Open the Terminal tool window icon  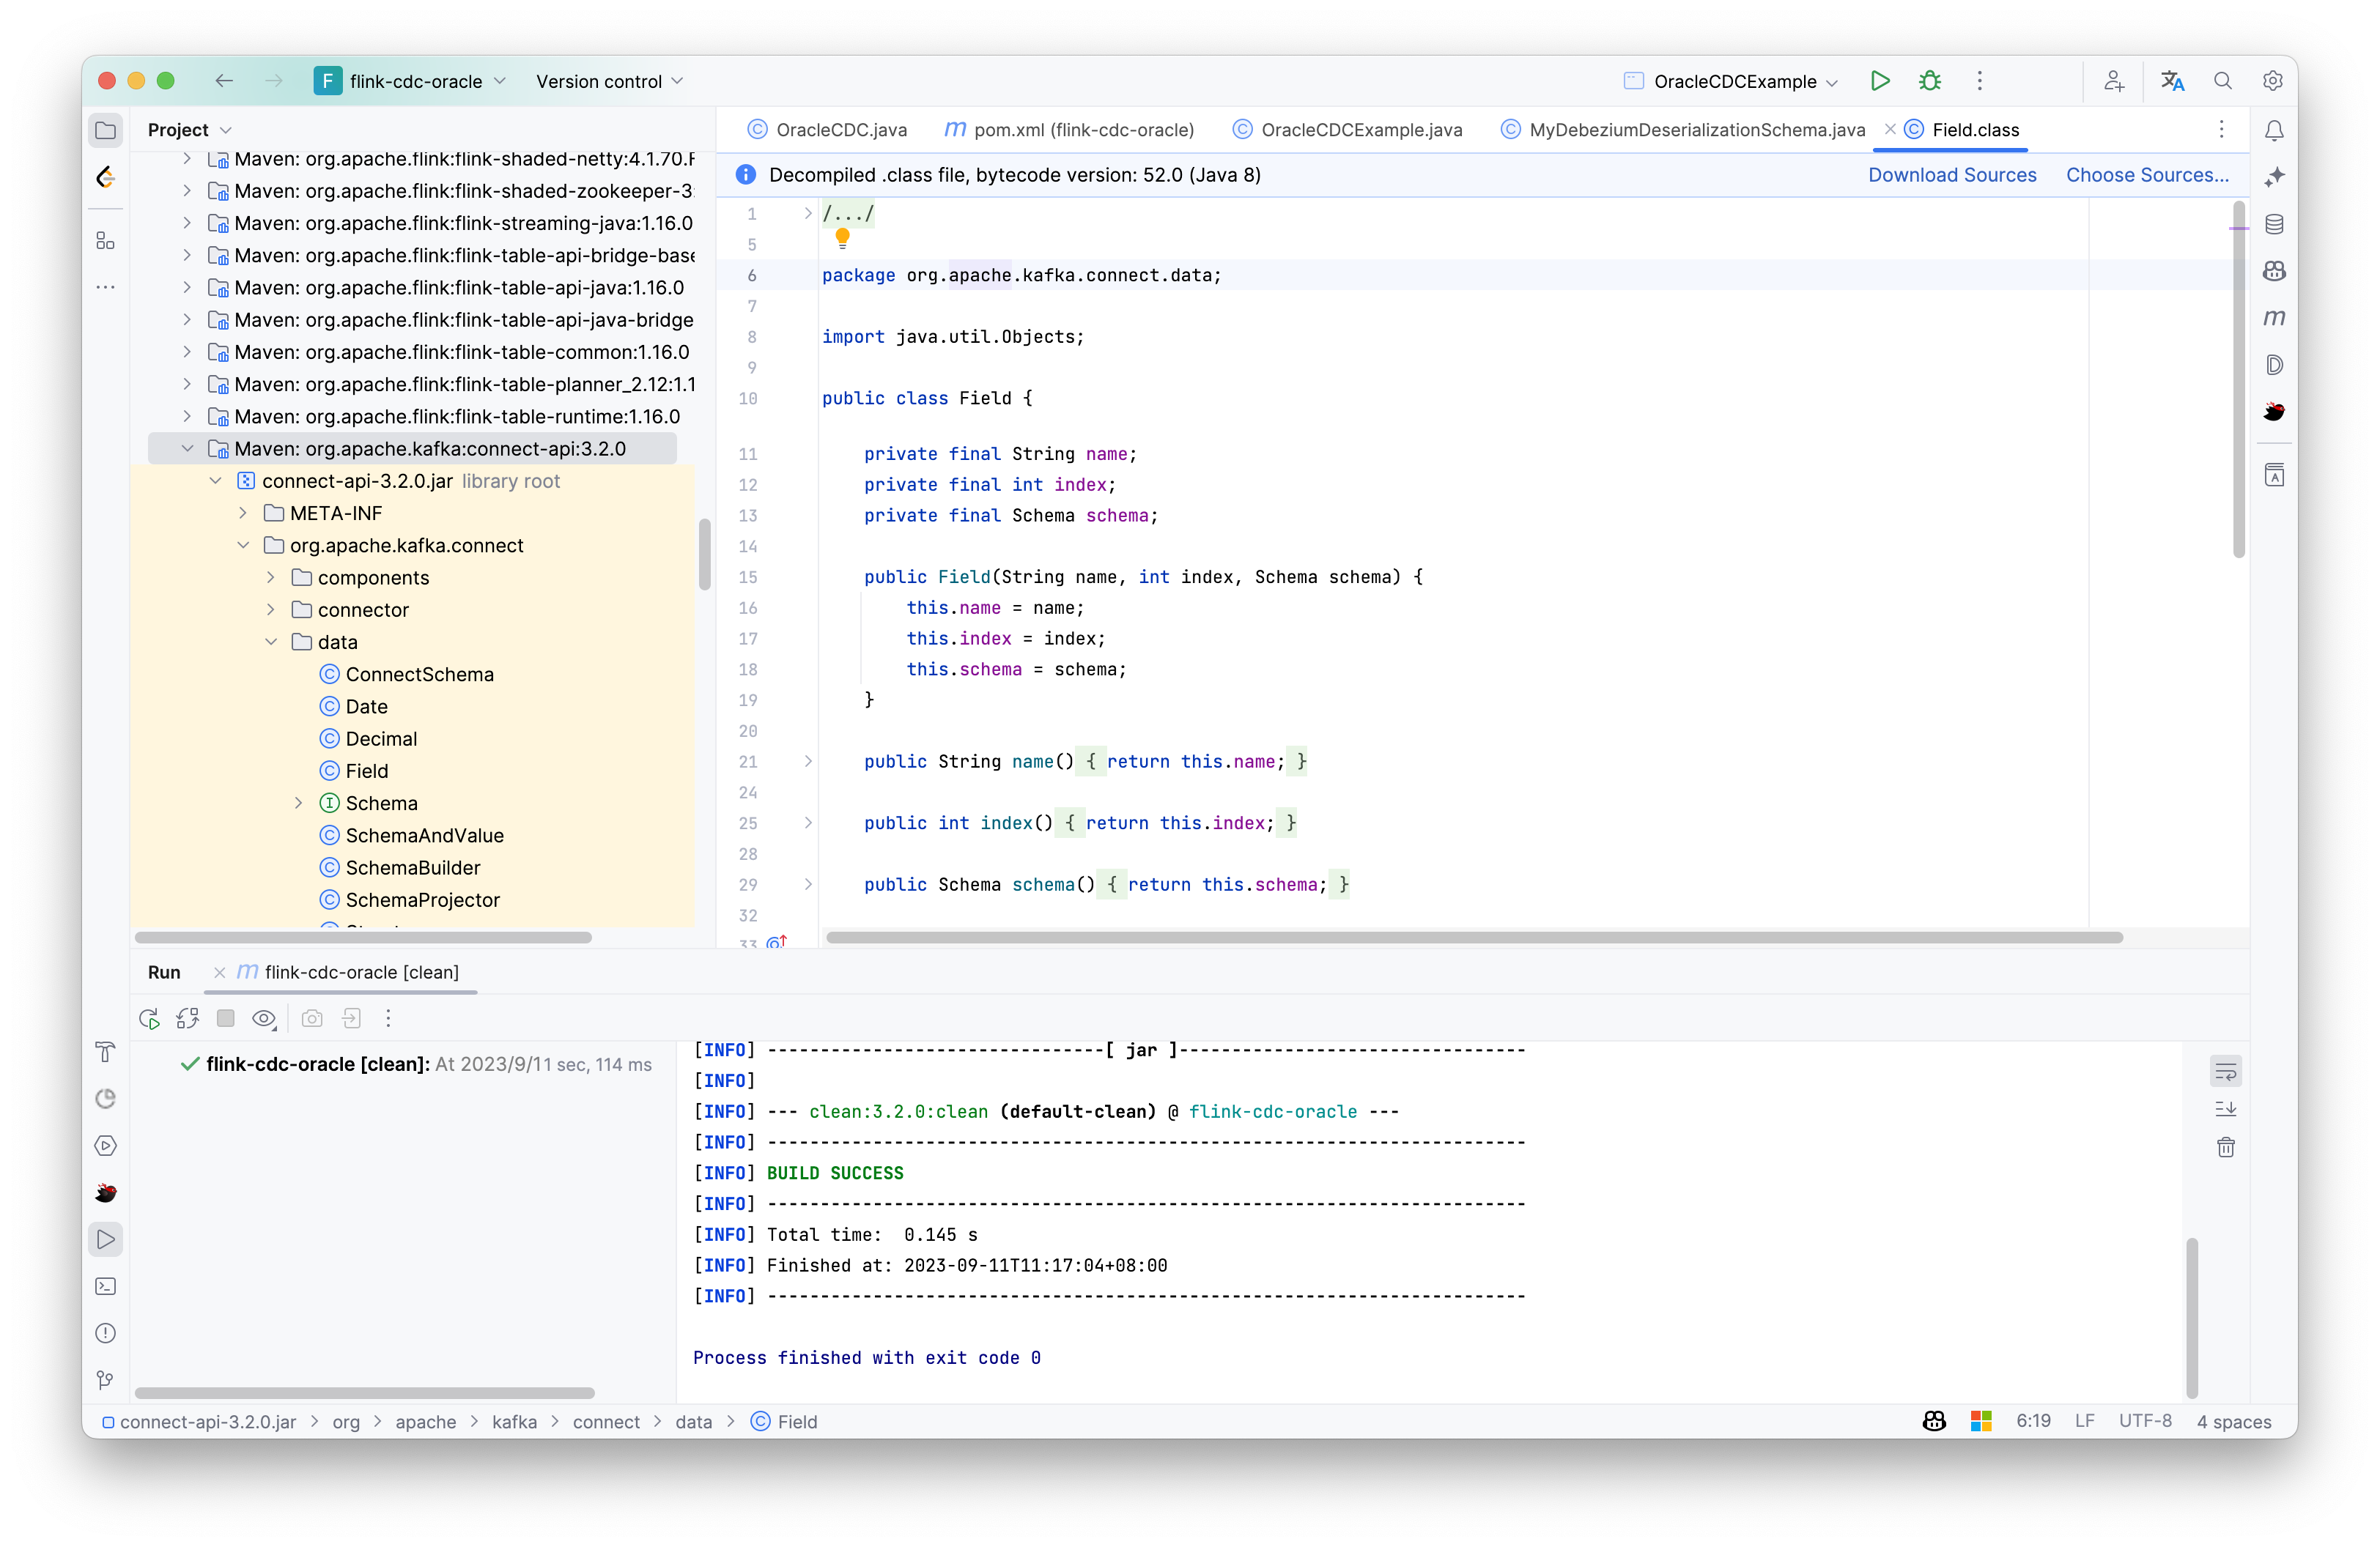tap(106, 1286)
